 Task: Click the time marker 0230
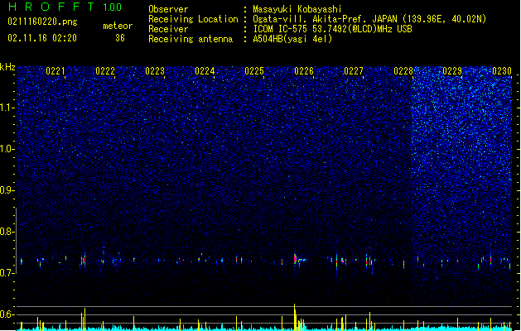[502, 71]
